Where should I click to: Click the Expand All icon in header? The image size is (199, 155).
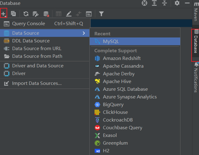(154, 3)
